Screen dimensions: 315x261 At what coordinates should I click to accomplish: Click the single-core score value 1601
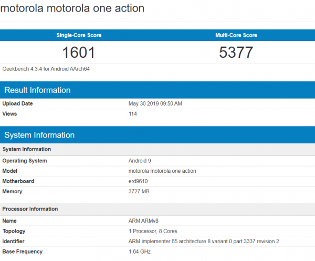point(79,53)
